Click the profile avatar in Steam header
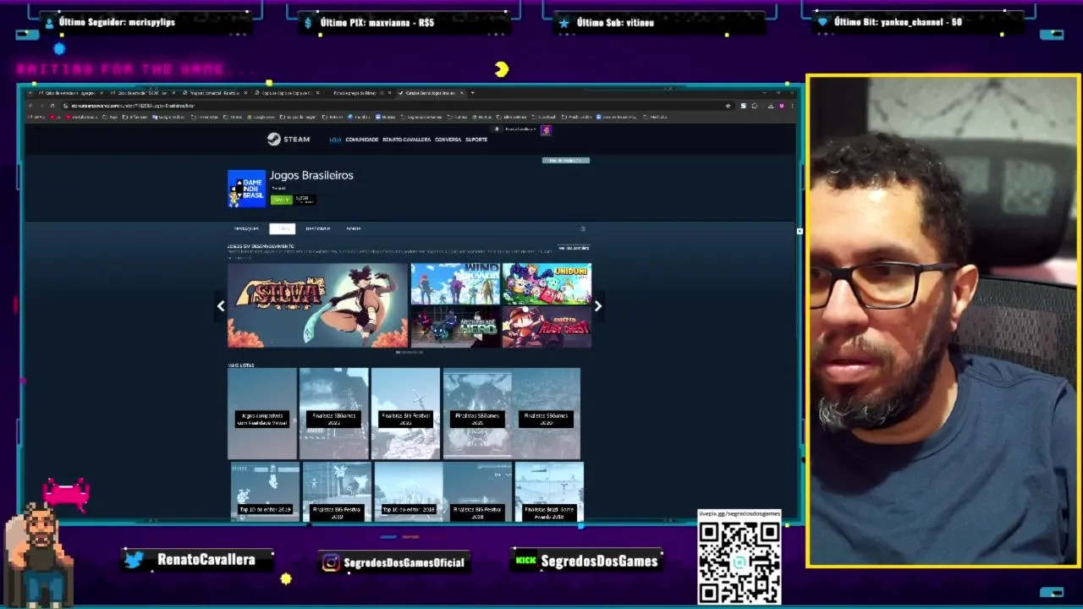 click(546, 129)
